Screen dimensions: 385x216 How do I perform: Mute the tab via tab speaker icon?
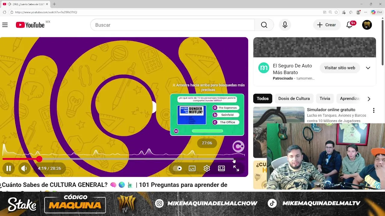tap(9, 4)
